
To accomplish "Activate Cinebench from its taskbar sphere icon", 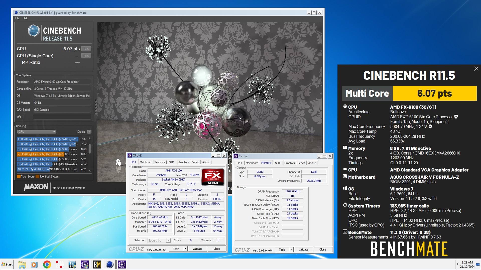I will (109, 264).
